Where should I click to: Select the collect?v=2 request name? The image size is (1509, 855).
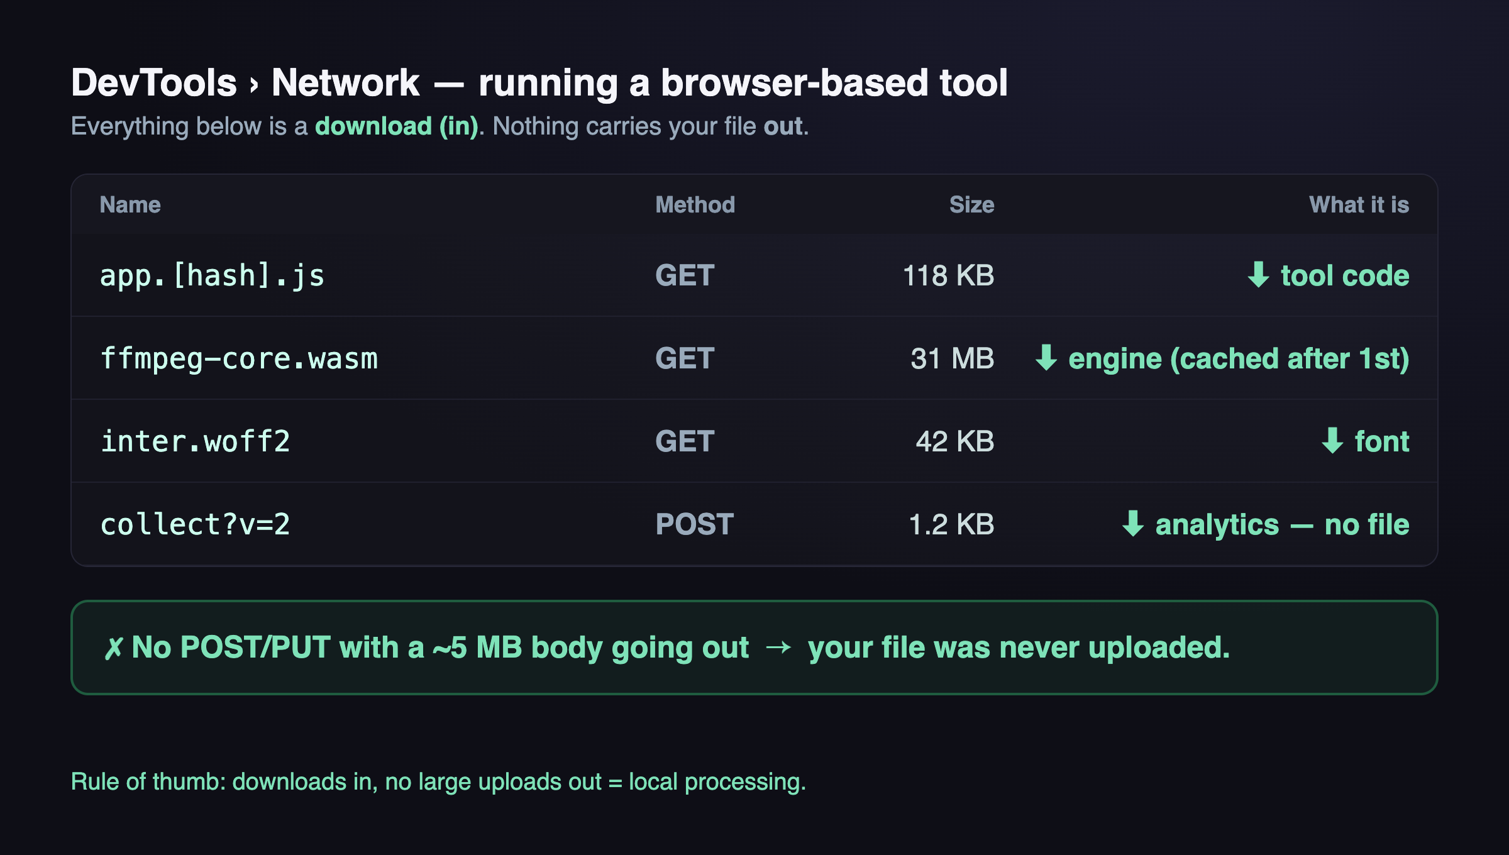(x=196, y=524)
